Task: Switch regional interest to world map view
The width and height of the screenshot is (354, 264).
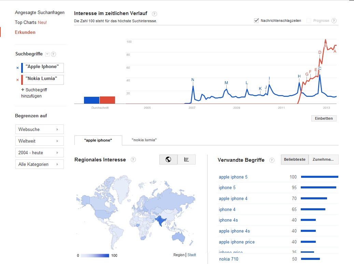Action: click(x=168, y=160)
